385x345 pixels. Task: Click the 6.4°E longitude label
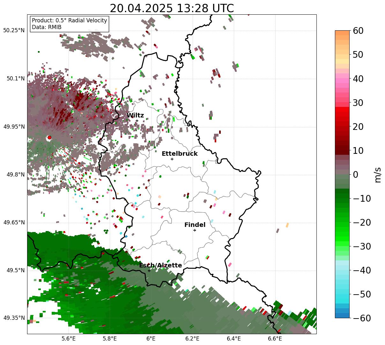[234, 339]
